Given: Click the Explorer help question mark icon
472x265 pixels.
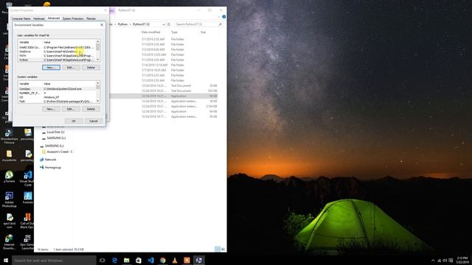Looking at the screenshot, I should click(x=223, y=17).
